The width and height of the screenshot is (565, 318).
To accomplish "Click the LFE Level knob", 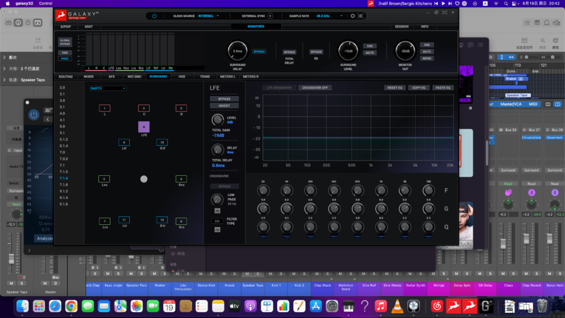I will coord(217,120).
